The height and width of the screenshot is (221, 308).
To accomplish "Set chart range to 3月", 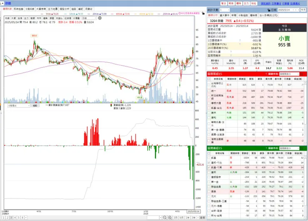I will pyautogui.click(x=176, y=218).
